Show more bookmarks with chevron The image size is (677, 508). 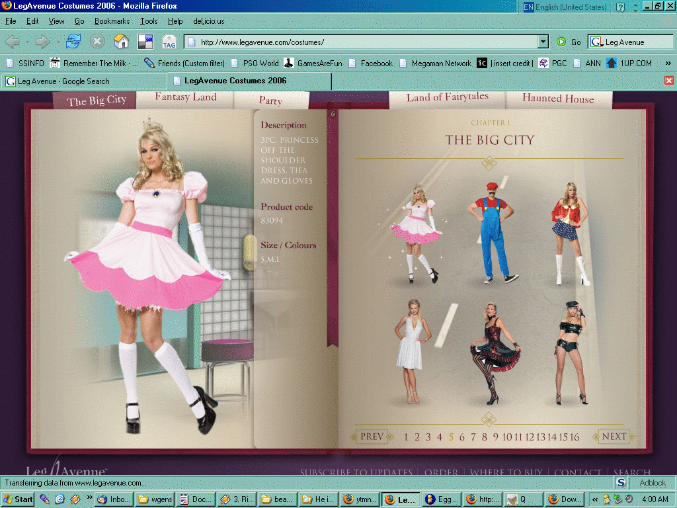668,63
